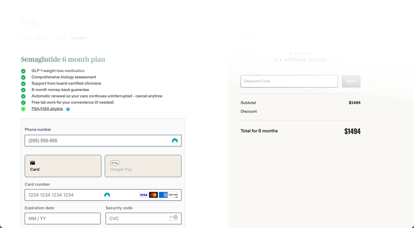The height and width of the screenshot is (228, 414).
Task: Switch payment to Google Pay
Action: (143, 166)
